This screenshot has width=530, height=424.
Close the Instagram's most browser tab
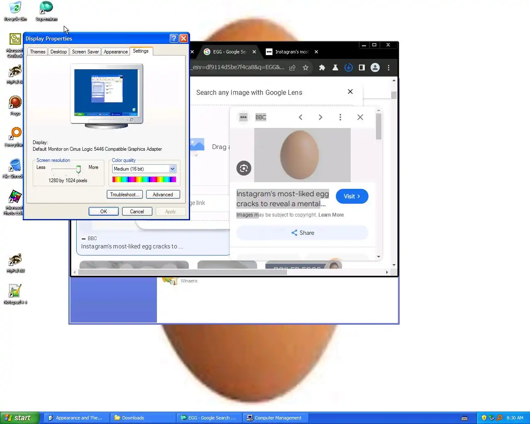coord(316,52)
